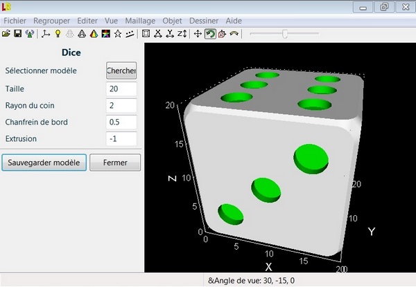The height and width of the screenshot is (287, 416).
Task: Toggle the light bulb lighting icon
Action: [58, 33]
